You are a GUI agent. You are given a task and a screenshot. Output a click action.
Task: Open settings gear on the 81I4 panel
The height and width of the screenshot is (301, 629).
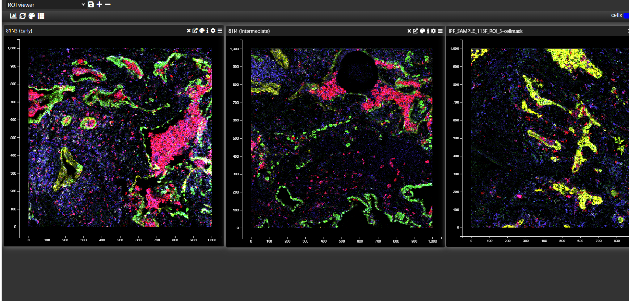pyautogui.click(x=434, y=31)
